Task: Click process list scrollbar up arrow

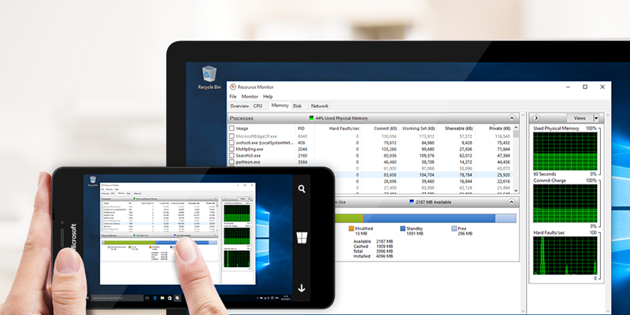Action: 517,128
